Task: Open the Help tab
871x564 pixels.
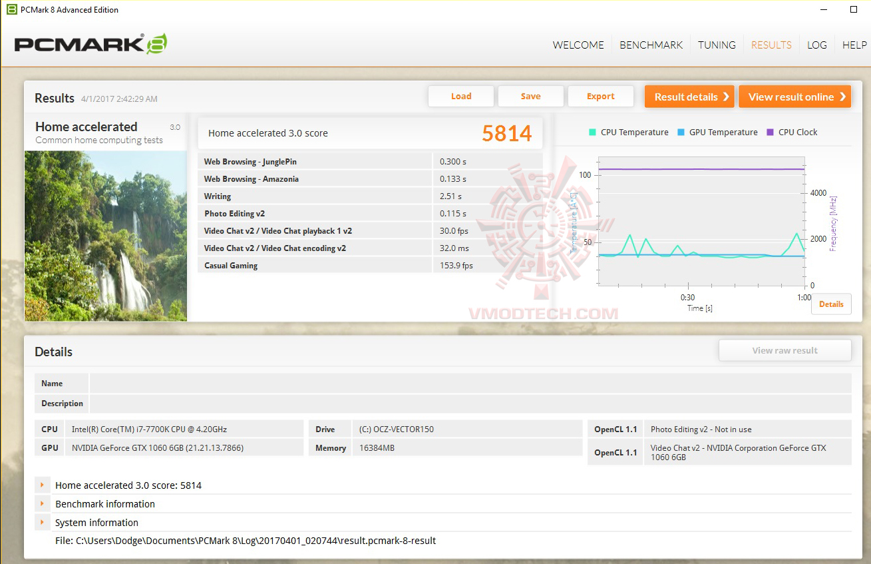Action: (854, 45)
